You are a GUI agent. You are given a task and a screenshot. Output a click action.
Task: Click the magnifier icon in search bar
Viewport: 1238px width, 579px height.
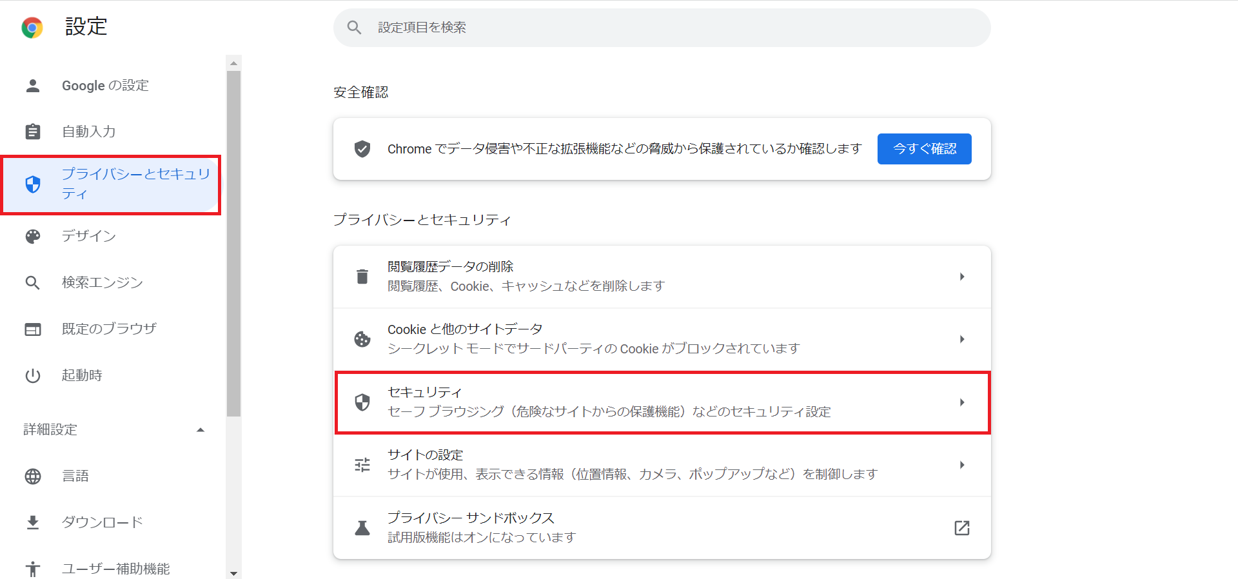coord(354,27)
